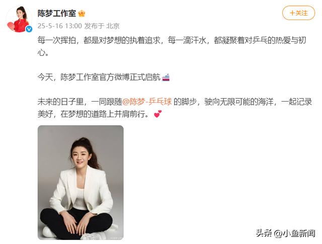Click the gold crown membership badge
Image resolution: width=322 pixels, height=244 pixels.
pyautogui.click(x=82, y=14)
